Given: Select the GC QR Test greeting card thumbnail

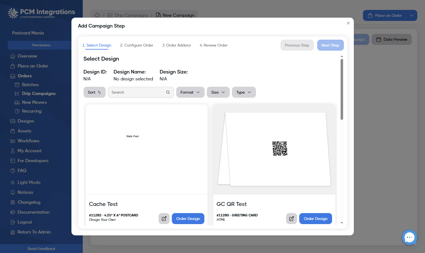Looking at the screenshot, I should [x=274, y=149].
